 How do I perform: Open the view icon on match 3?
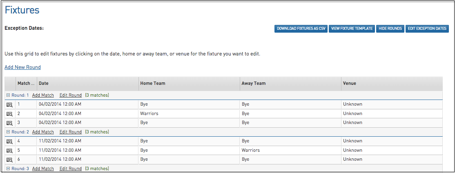9,123
